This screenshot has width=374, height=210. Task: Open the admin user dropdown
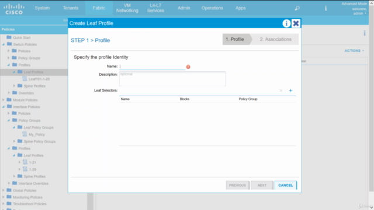click(360, 13)
